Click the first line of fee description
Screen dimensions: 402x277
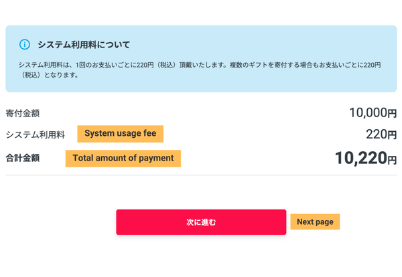[x=200, y=65]
